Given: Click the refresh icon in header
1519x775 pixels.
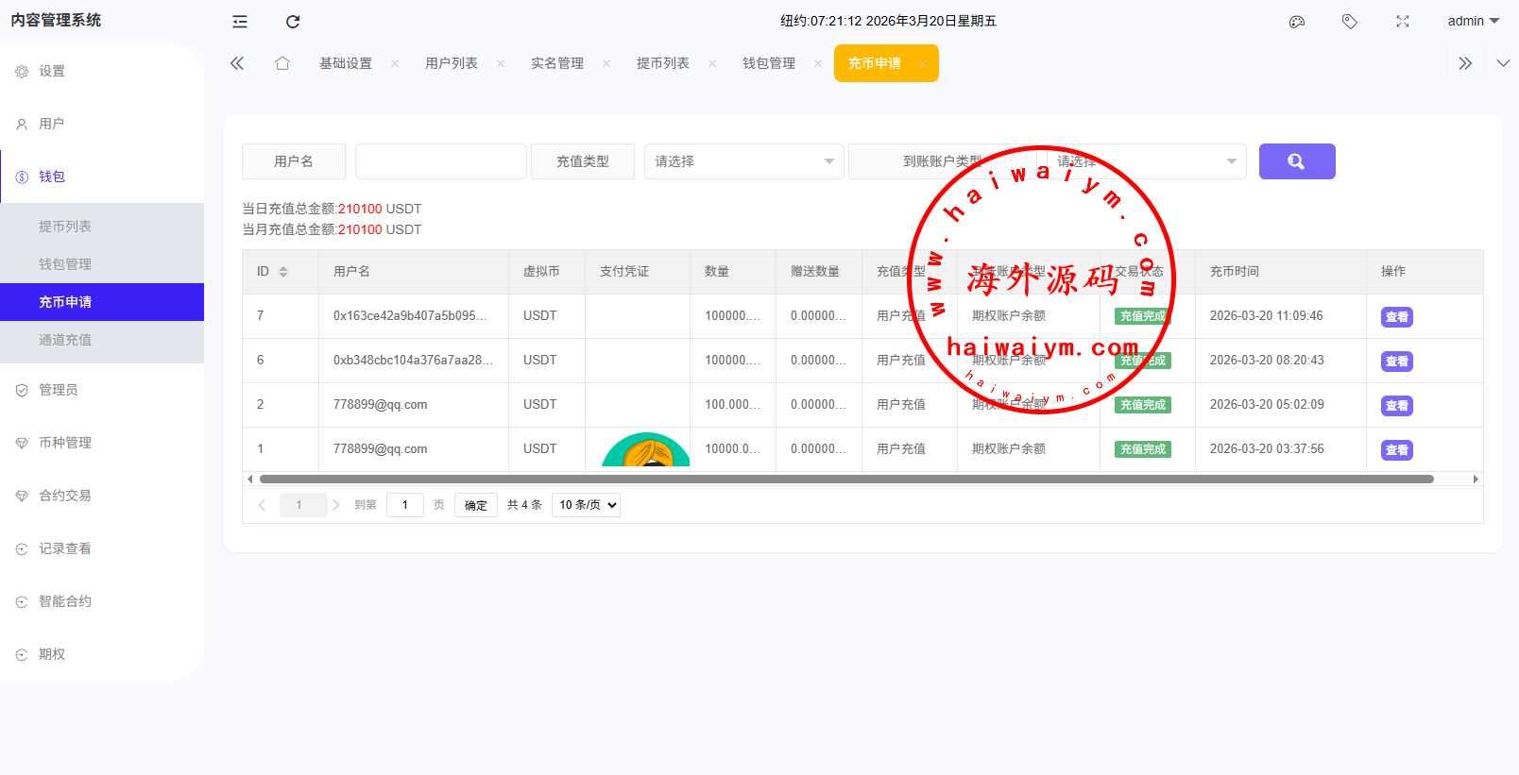Looking at the screenshot, I should pos(293,22).
